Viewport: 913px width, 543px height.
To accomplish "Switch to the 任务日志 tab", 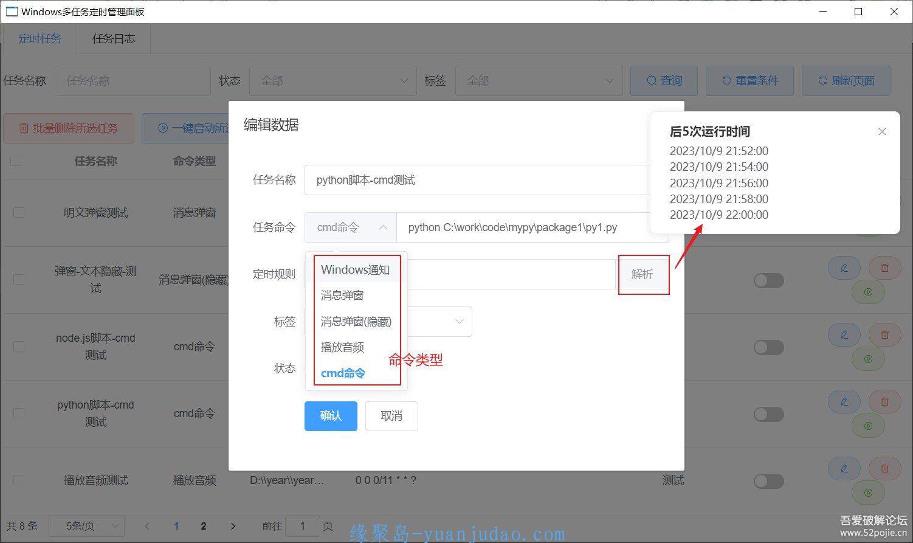I will point(114,39).
